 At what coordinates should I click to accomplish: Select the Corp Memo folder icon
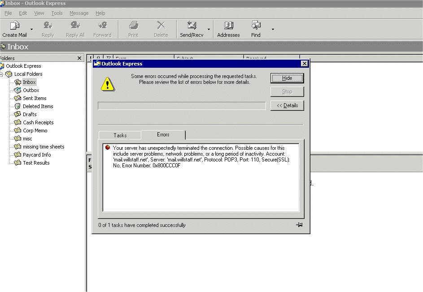(x=18, y=131)
